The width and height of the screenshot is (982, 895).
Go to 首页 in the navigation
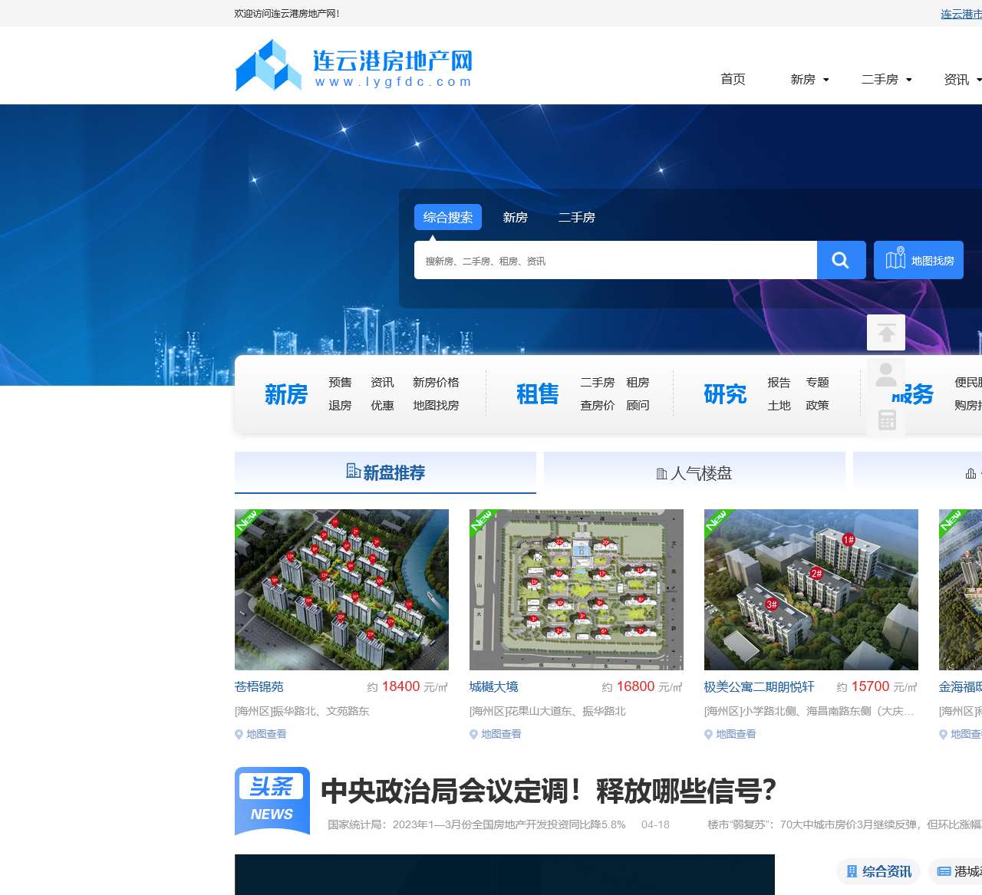point(733,79)
